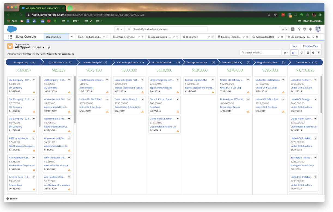Open Salesforce Help question mark
333x212 pixels.
click(299, 29)
